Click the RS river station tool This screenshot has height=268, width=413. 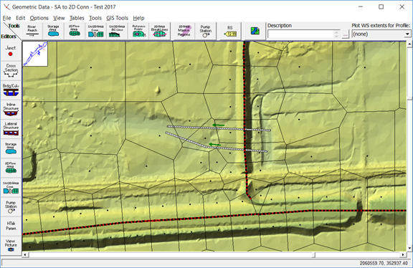point(230,31)
